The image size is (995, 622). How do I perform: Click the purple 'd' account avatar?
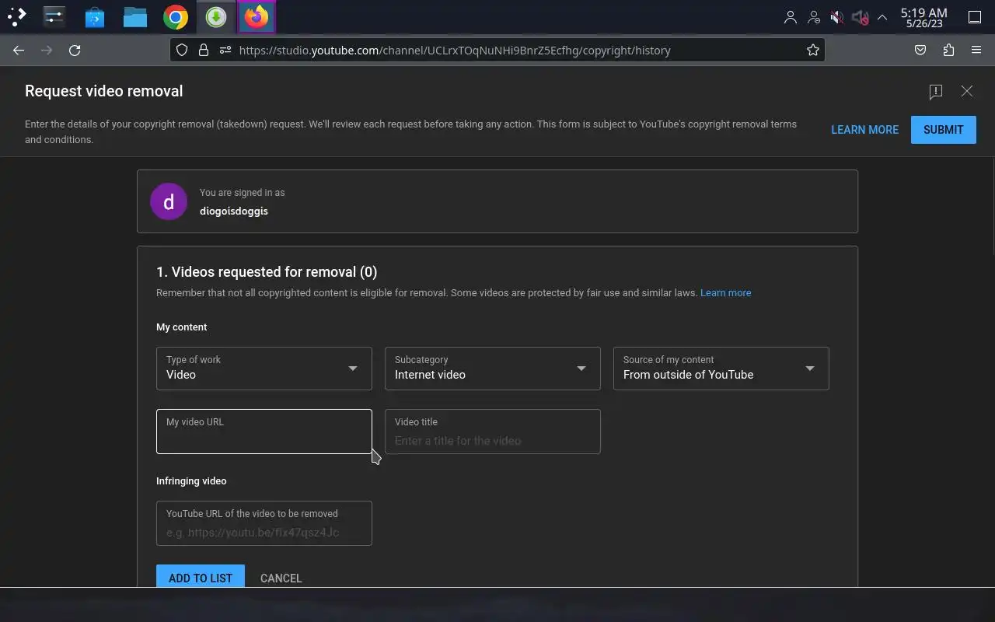169,201
